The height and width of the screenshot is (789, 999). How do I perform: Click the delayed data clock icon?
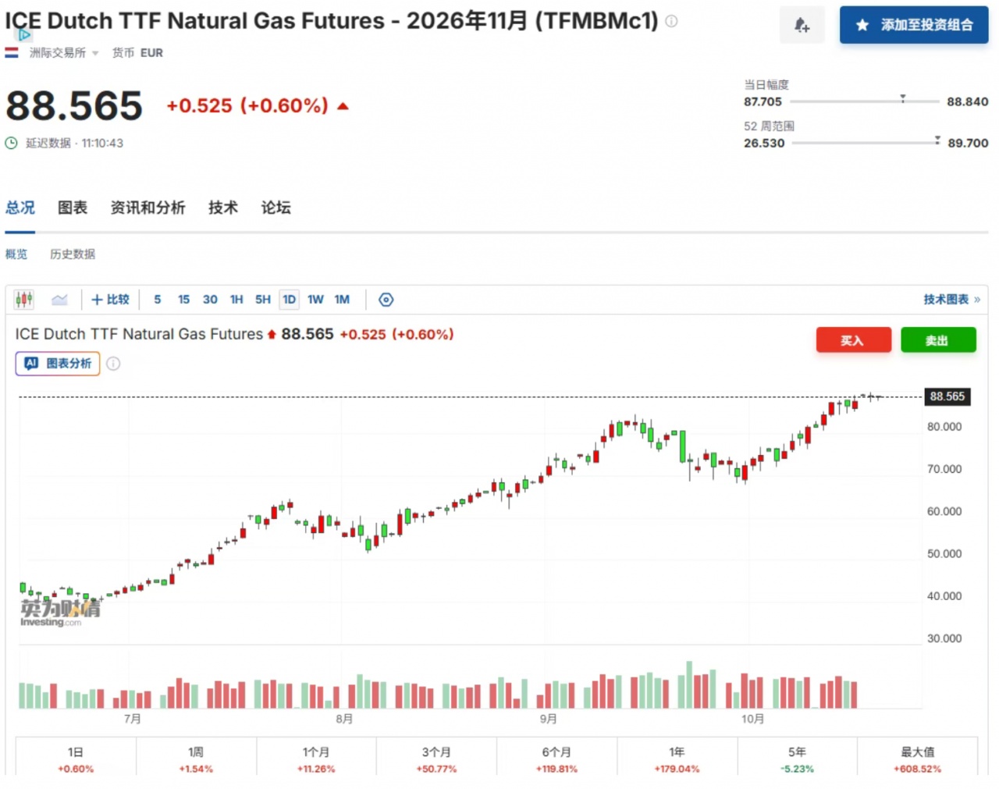click(12, 143)
